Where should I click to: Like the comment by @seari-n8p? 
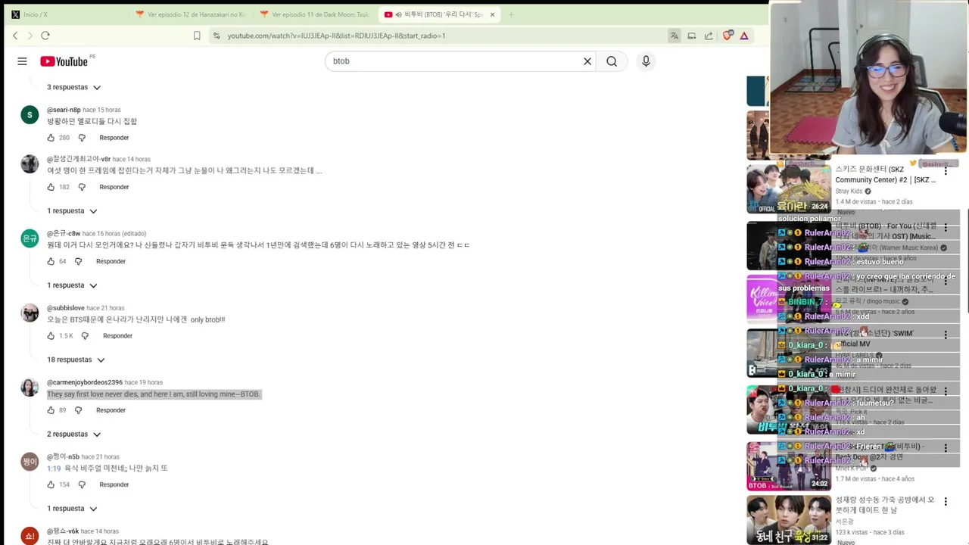coord(51,138)
